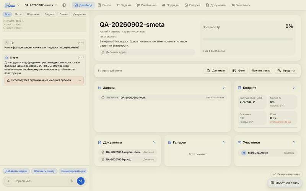
Task: Open the Документы card via its chevron
Action: click(x=154, y=142)
